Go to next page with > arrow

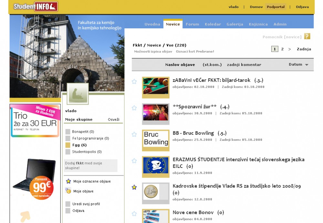(289, 49)
